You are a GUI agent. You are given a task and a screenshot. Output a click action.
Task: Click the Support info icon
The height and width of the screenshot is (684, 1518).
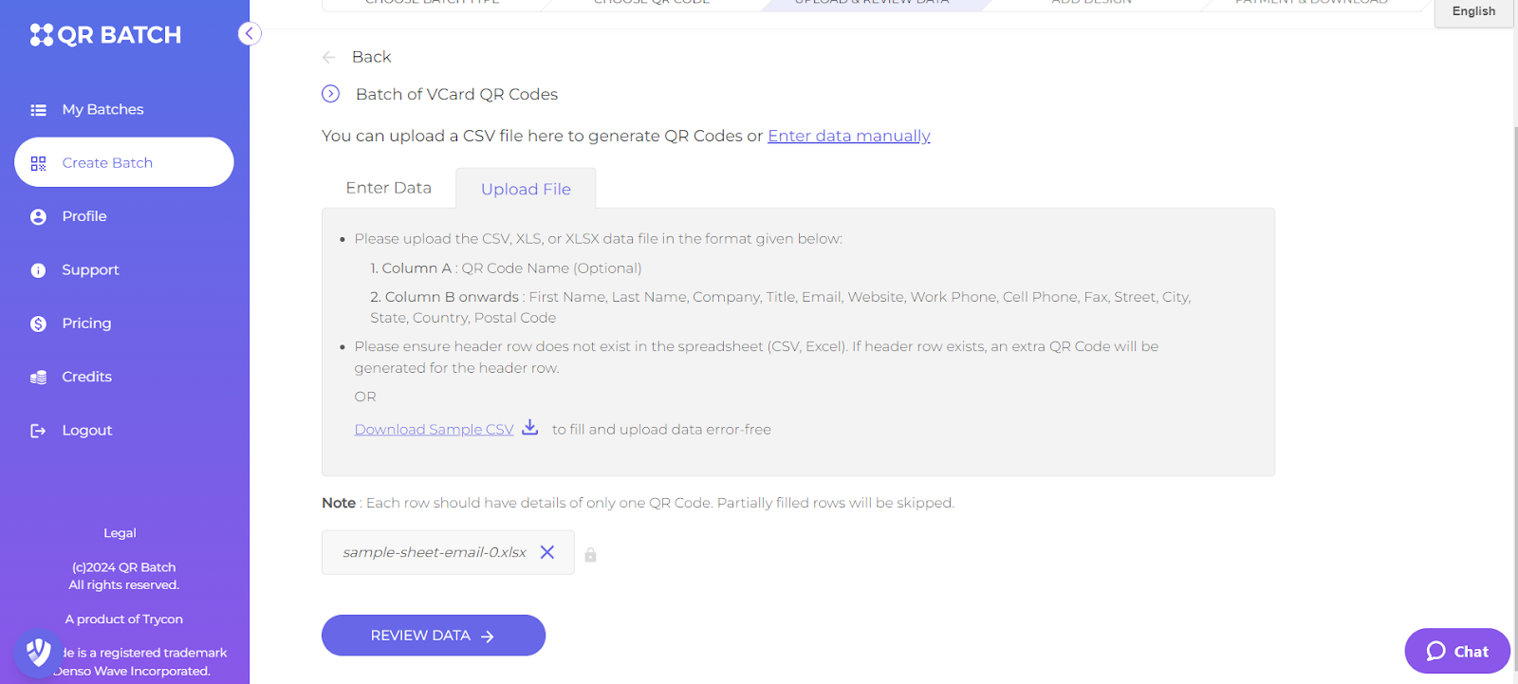[x=38, y=270]
